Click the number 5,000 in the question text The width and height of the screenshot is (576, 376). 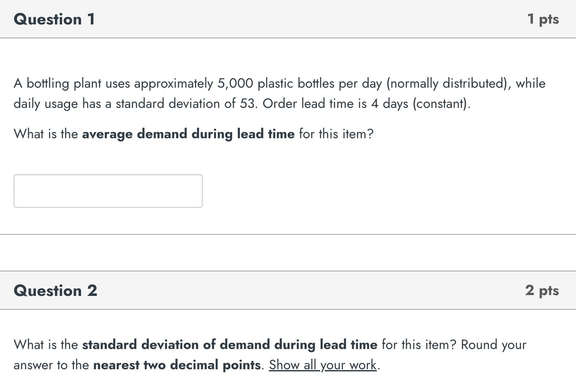[x=234, y=83]
